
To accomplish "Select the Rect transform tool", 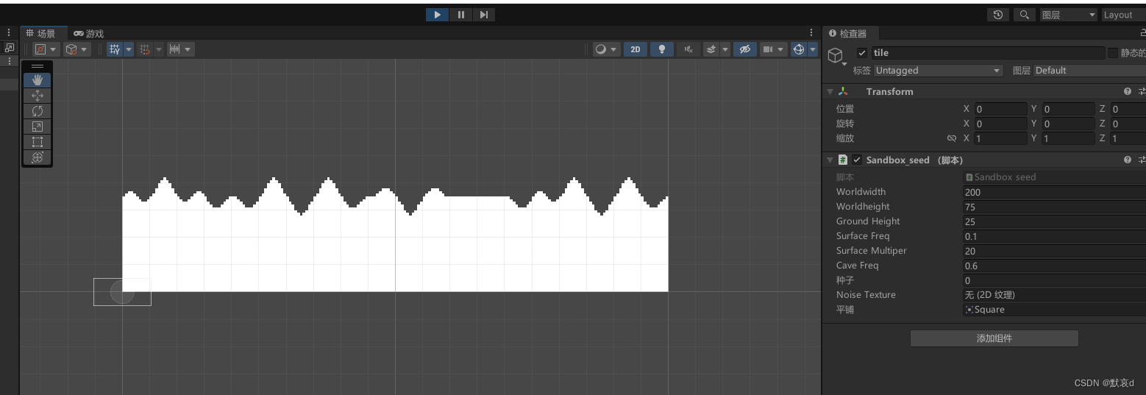I will [x=38, y=142].
